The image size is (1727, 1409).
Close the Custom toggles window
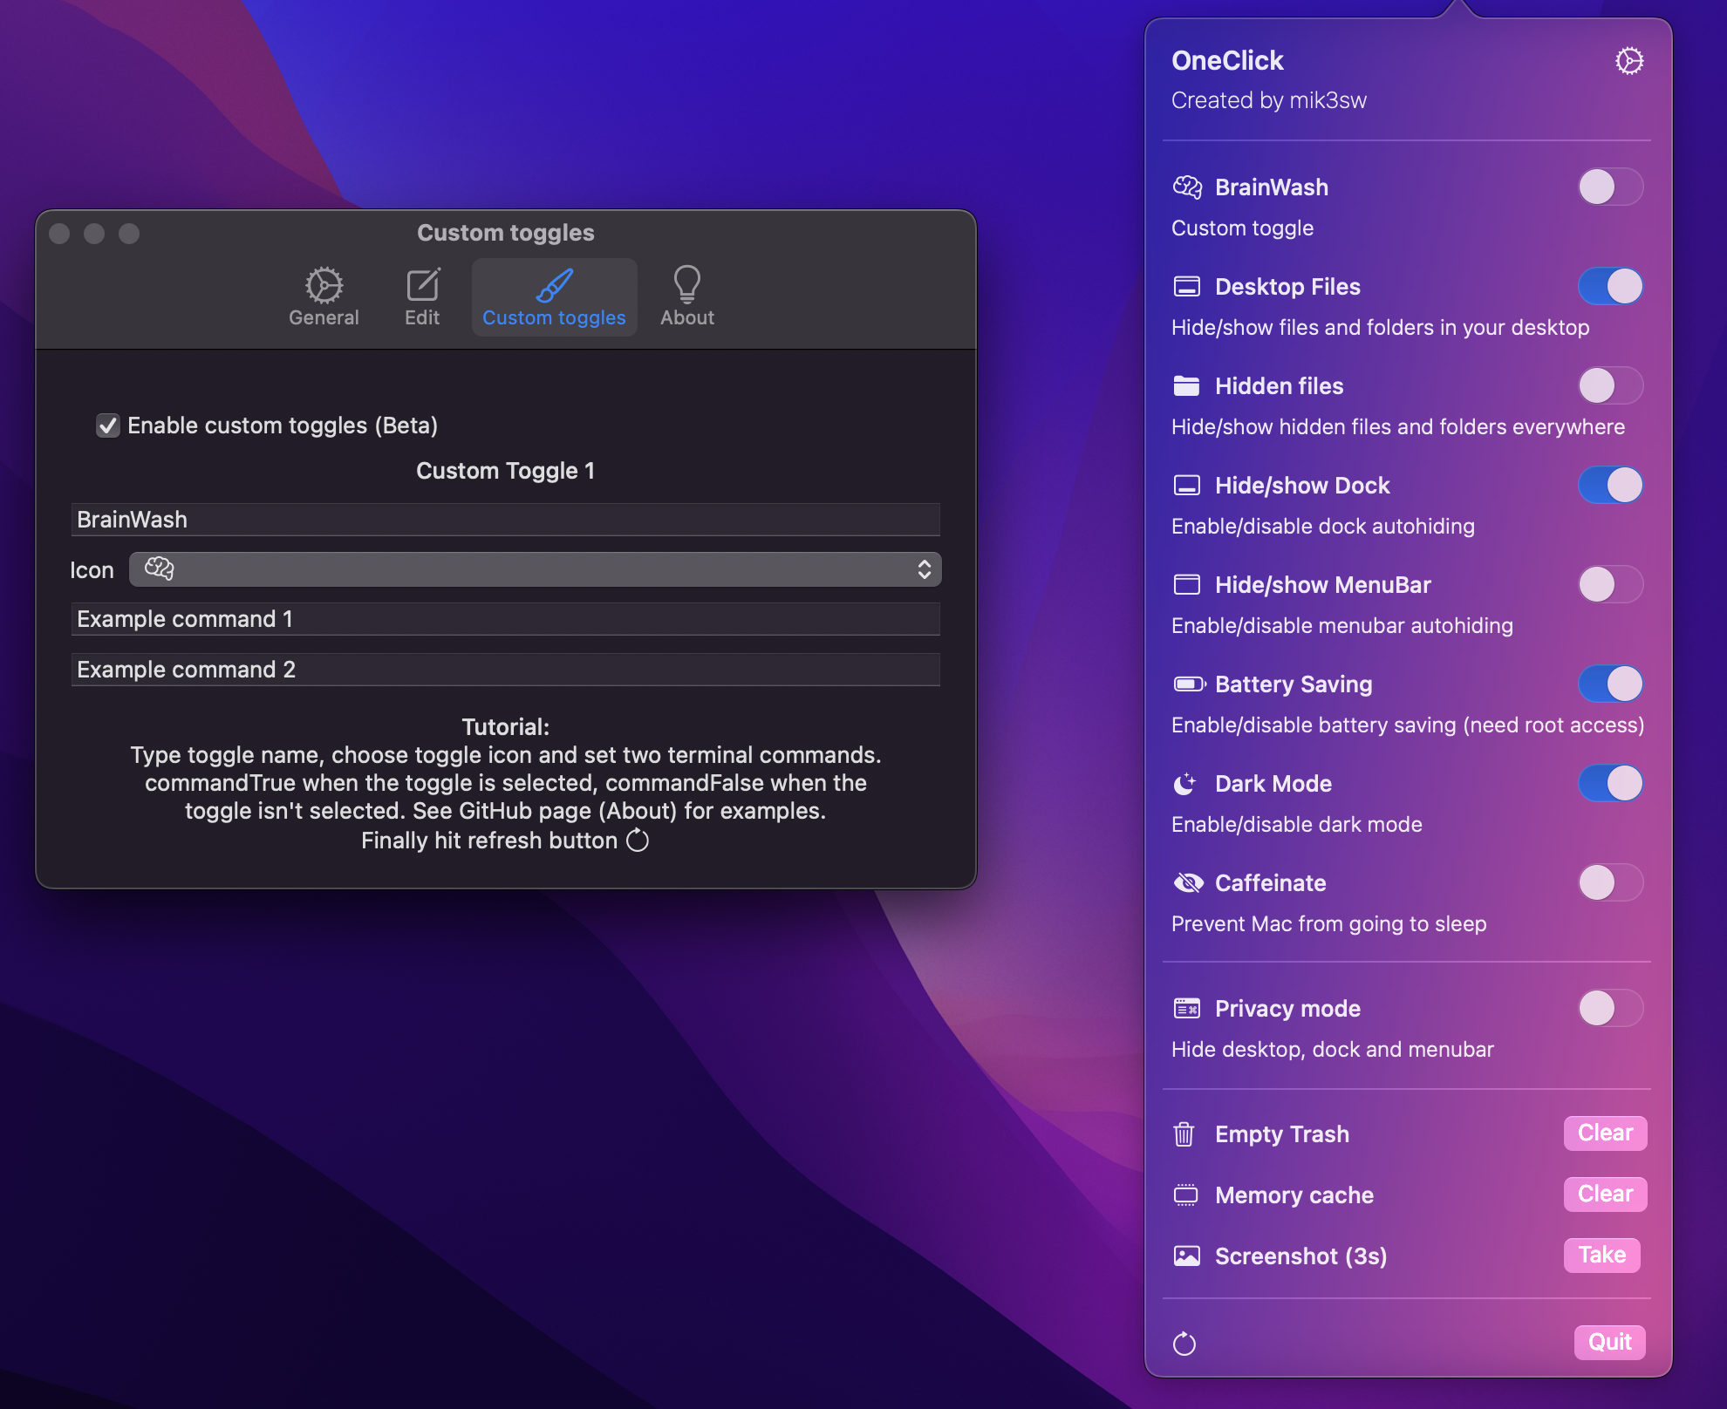pos(59,234)
